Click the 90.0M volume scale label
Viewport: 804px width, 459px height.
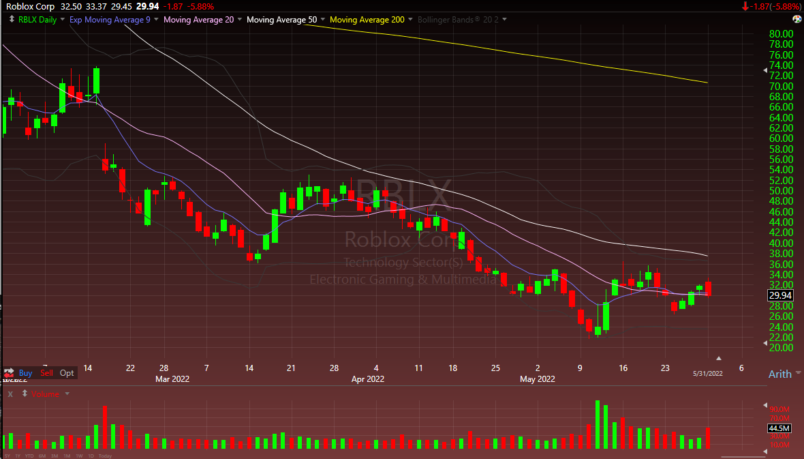pyautogui.click(x=779, y=409)
